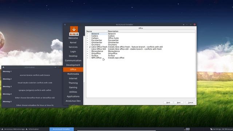233x131 pixels.
Task: Open the Internet sidebar section
Action: point(73,79)
